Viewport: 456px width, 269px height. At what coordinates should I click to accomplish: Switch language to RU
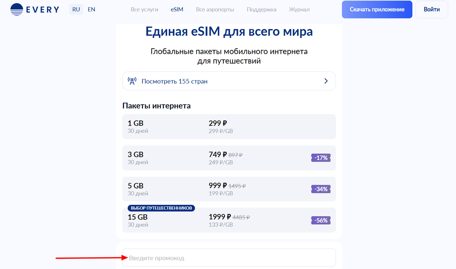(76, 9)
